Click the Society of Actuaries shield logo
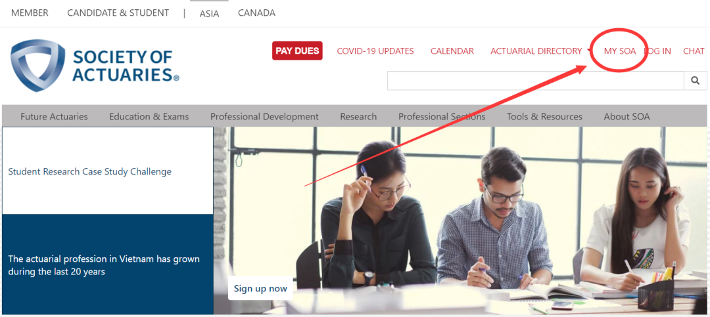Viewport: 710px width, 317px height. point(37,66)
